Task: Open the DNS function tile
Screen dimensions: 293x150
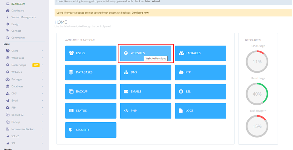Action: point(146,72)
